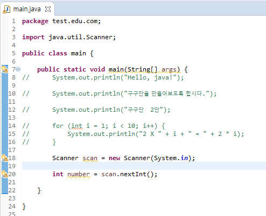Click commented println "구구단 2단" on line 12
This screenshot has width=266, height=216.
click(111, 110)
